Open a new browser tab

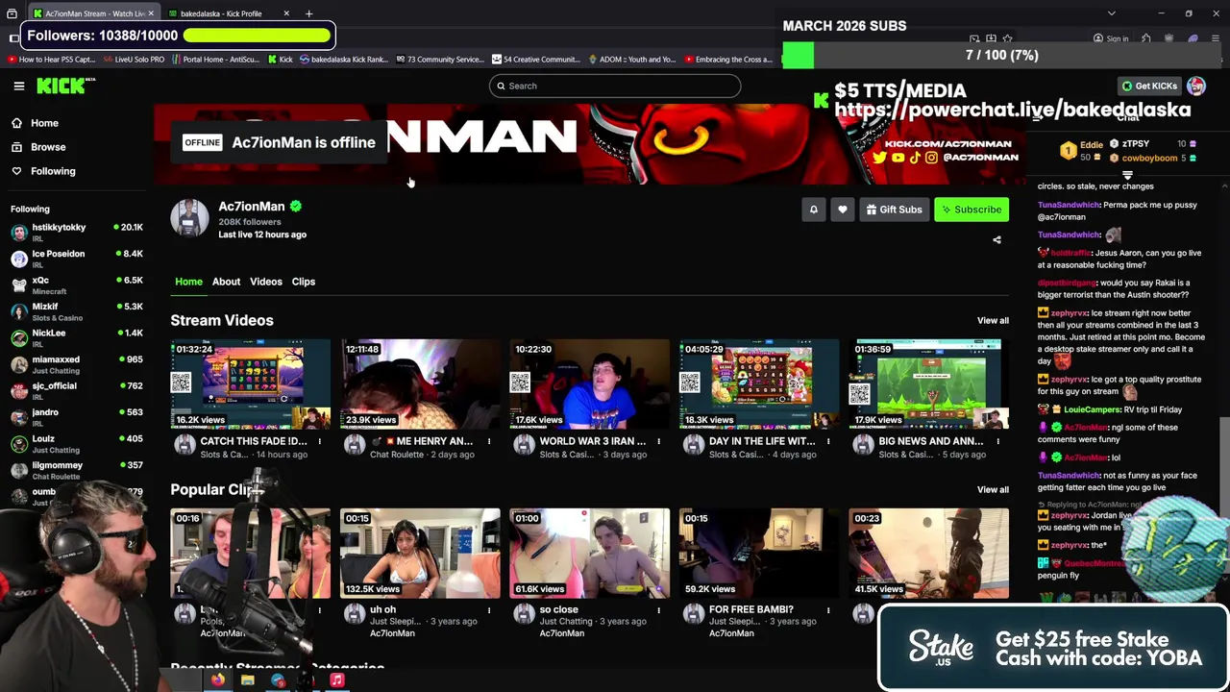pyautogui.click(x=308, y=13)
